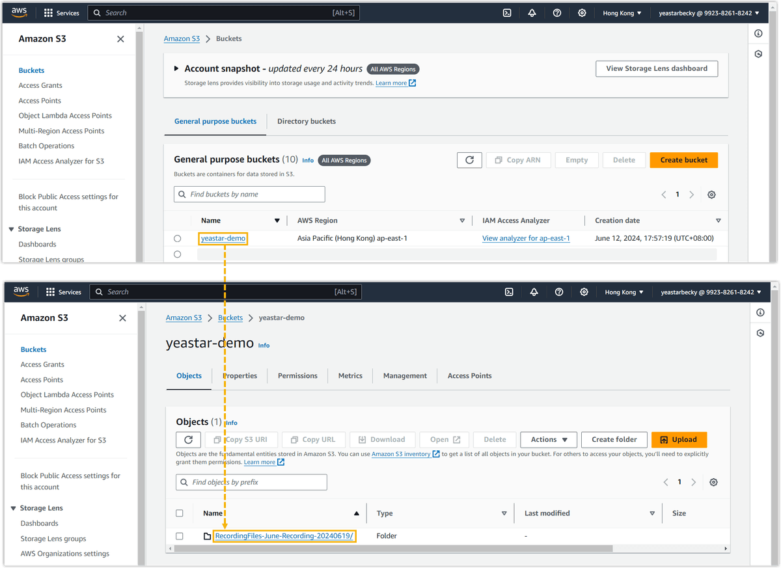Image resolution: width=781 pixels, height=568 pixels.
Task: Check the RecordingFiles-June-Recording-20240619 folder checkbox
Action: (x=180, y=535)
